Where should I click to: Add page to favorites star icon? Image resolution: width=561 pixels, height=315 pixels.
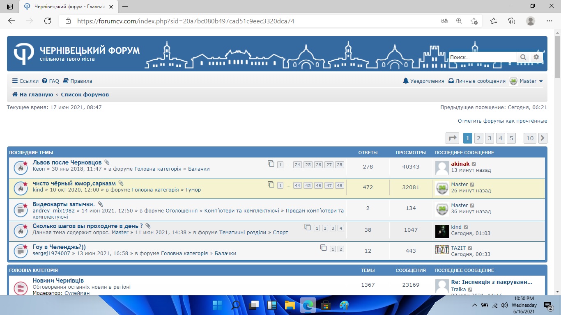pos(474,21)
